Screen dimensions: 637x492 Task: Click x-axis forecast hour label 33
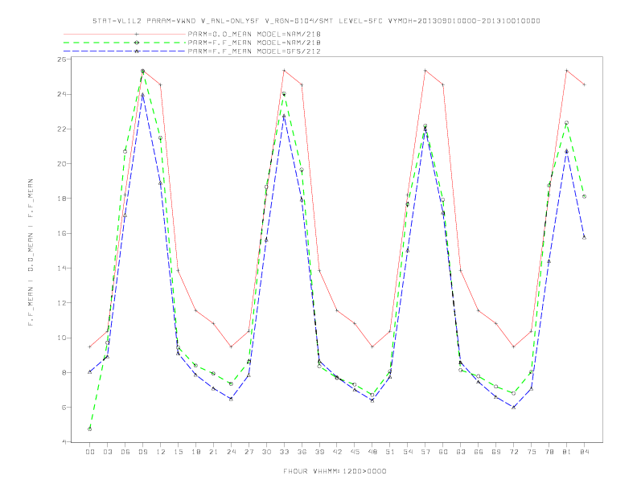(284, 452)
